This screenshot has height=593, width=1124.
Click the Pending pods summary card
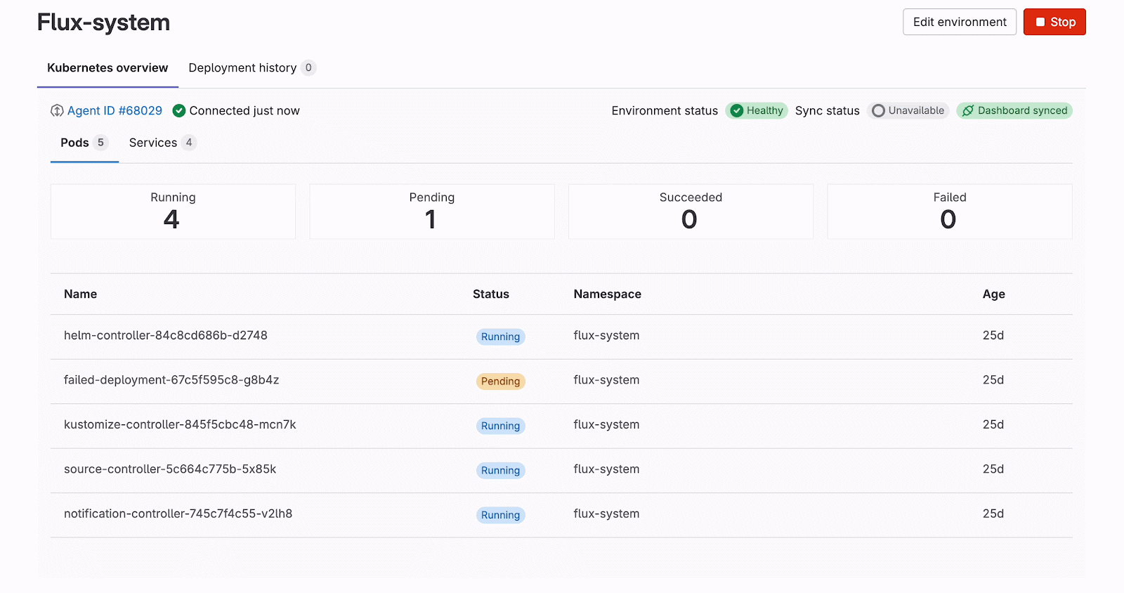click(432, 211)
